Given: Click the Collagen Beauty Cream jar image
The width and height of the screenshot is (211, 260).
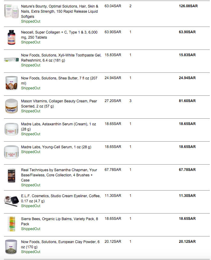Looking at the screenshot, I should pos(11,106).
